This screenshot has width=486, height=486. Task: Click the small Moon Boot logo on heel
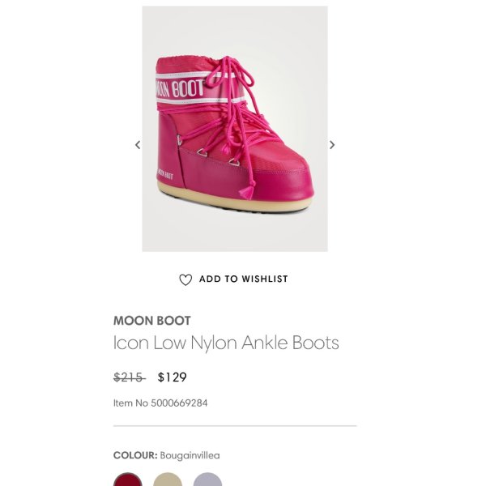[x=164, y=173]
